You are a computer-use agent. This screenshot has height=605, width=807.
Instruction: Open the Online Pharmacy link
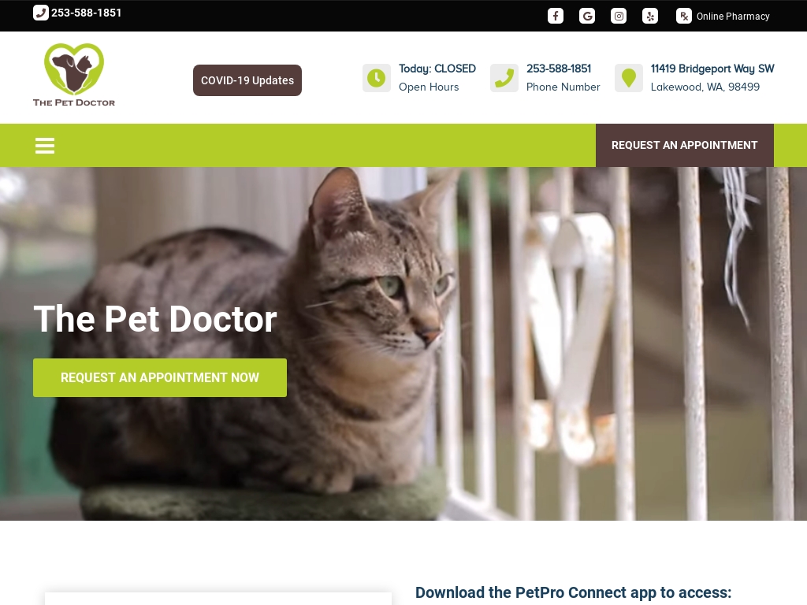[733, 17]
